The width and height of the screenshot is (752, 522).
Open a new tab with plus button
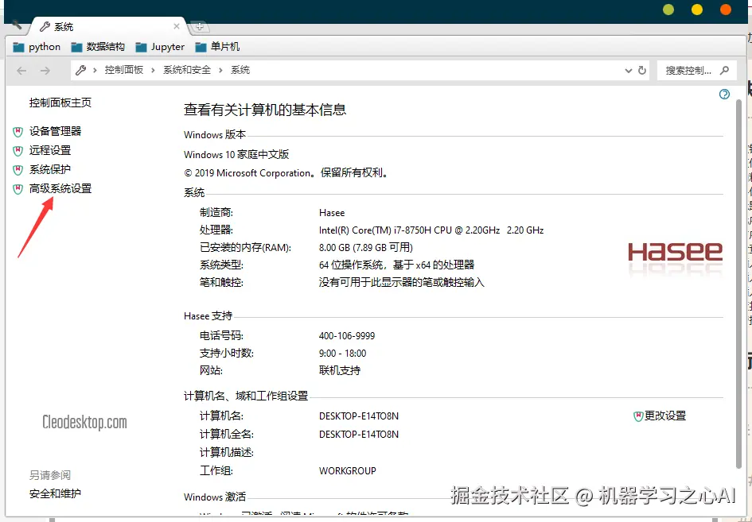(x=200, y=27)
